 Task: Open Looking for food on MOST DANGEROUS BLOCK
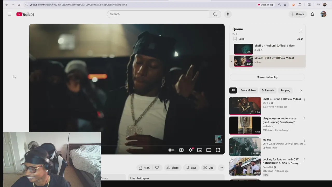282,161
